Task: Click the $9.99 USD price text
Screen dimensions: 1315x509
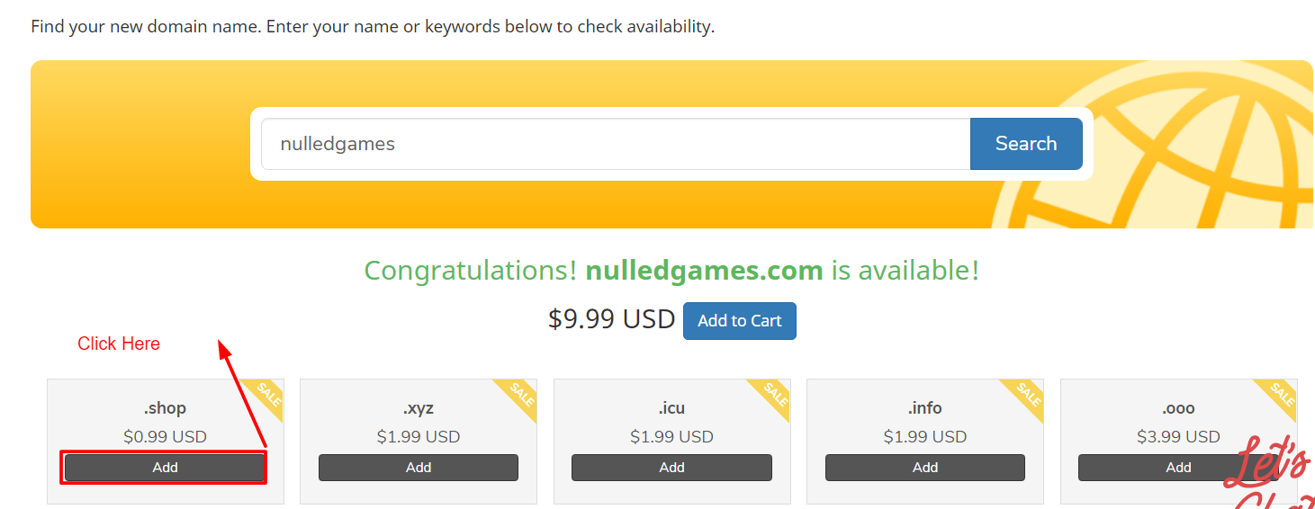Action: tap(611, 319)
